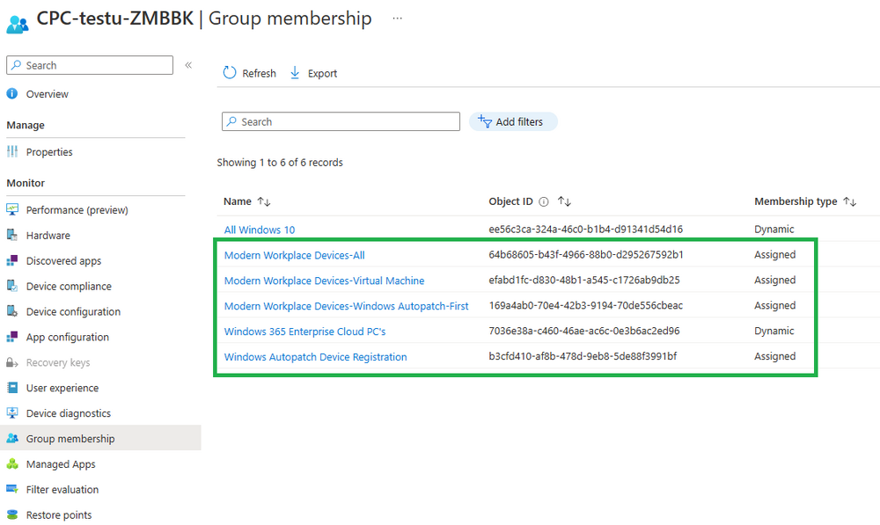Click the Object ID info icon
880x525 pixels.
tap(543, 202)
